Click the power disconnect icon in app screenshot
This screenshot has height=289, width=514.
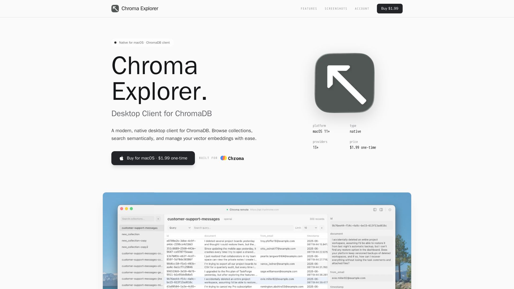[390, 210]
